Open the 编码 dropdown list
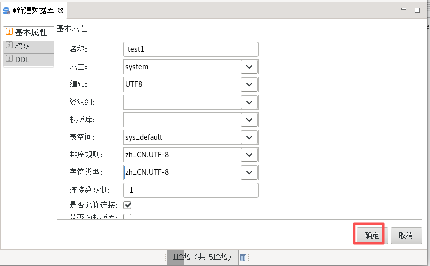 [x=249, y=84]
